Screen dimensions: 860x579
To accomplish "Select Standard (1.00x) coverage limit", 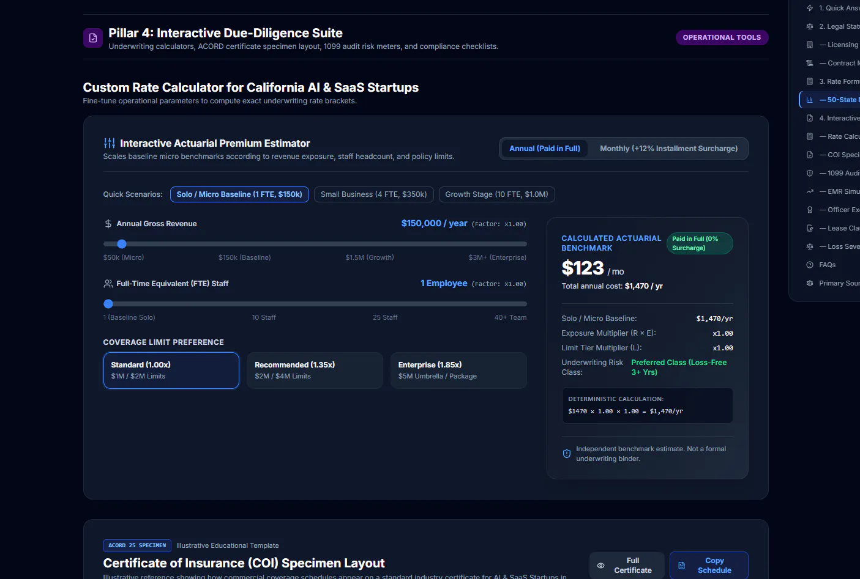I will [171, 371].
